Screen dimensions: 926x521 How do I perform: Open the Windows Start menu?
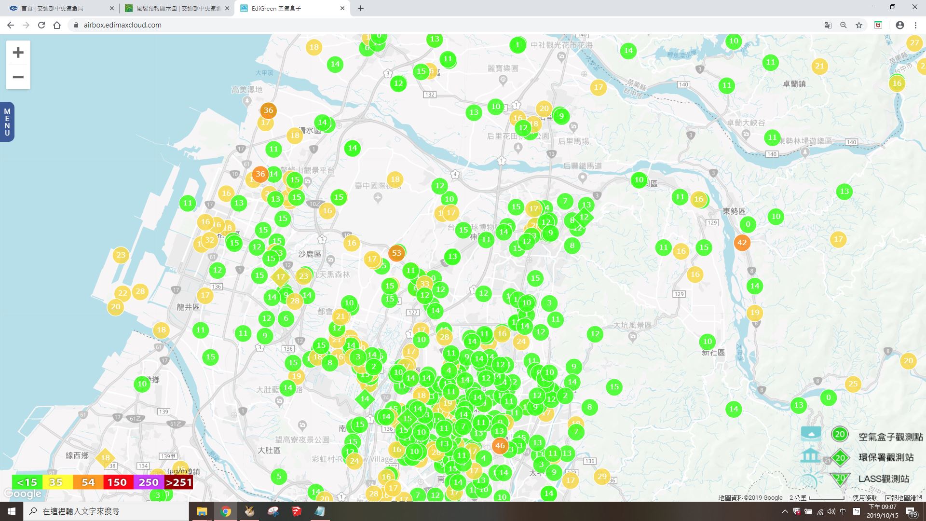point(12,511)
